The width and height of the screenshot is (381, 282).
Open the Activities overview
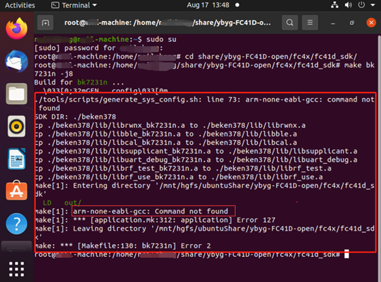20,5
